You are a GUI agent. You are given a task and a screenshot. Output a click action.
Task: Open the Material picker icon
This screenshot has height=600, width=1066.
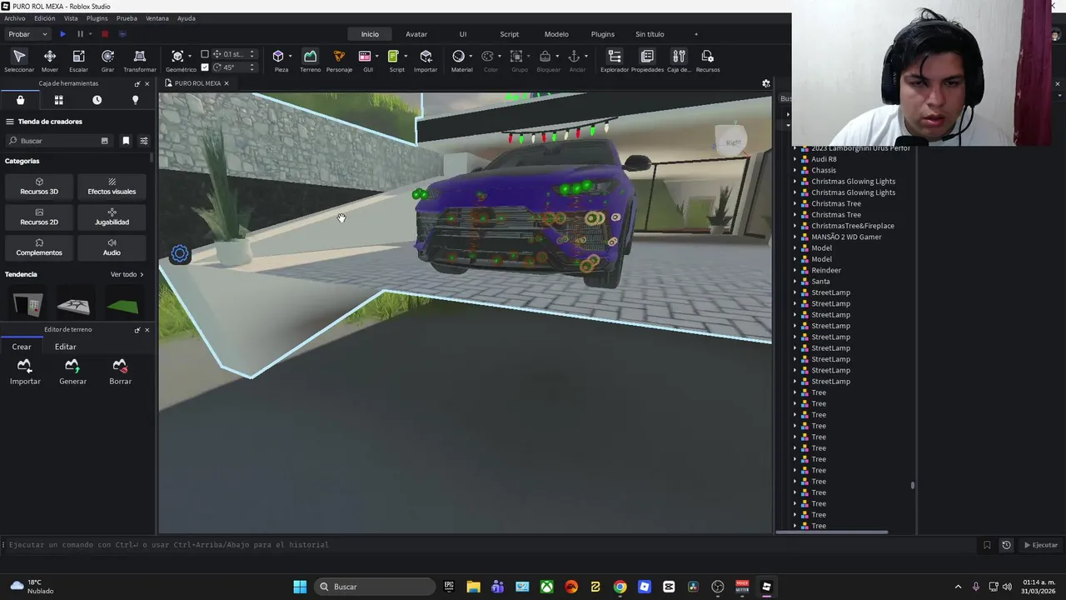pyautogui.click(x=458, y=56)
